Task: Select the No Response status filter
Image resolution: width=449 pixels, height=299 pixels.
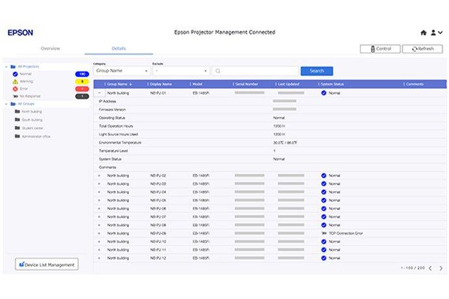Action: click(15, 96)
